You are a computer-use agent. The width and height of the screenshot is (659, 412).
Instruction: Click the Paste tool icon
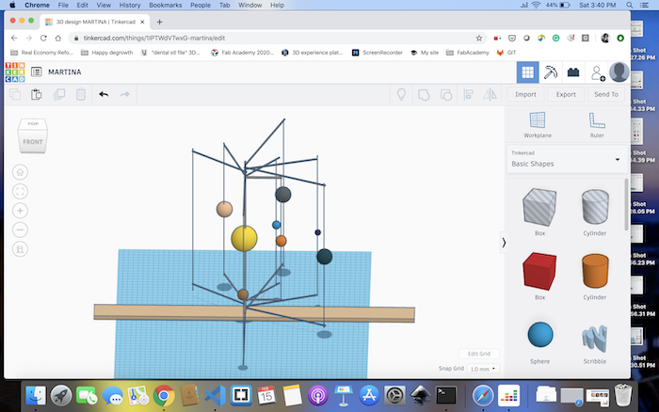click(37, 94)
